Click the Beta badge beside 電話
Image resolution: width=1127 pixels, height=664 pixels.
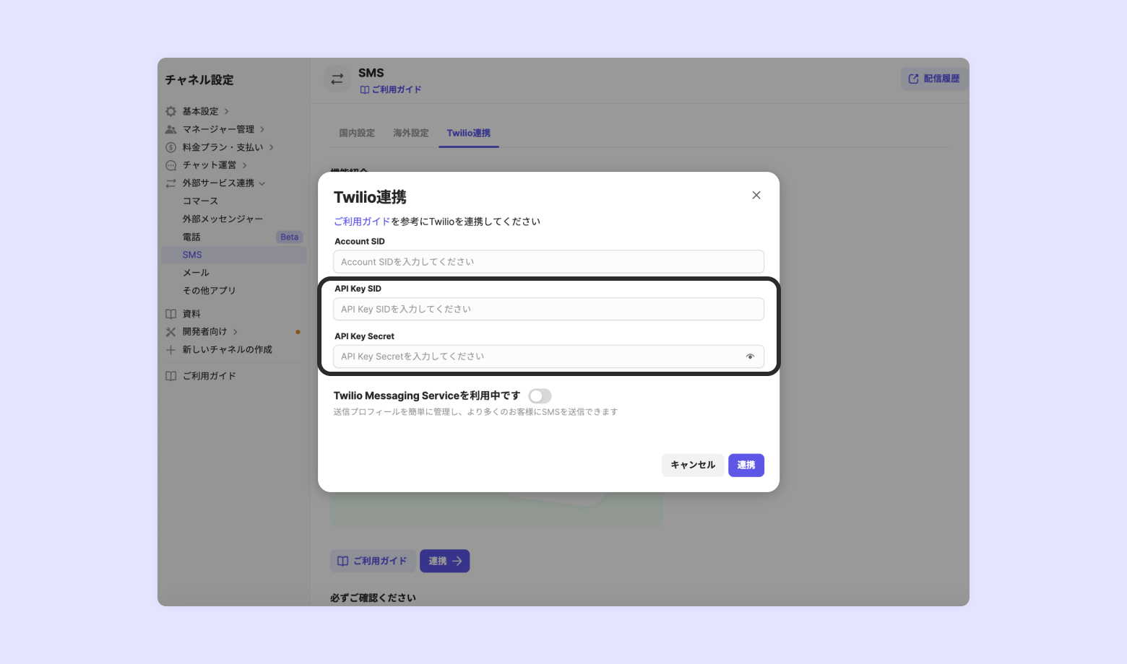[290, 237]
